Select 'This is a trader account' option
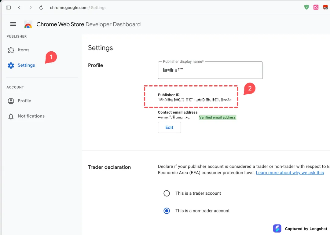The image size is (330, 235). pyautogui.click(x=167, y=193)
